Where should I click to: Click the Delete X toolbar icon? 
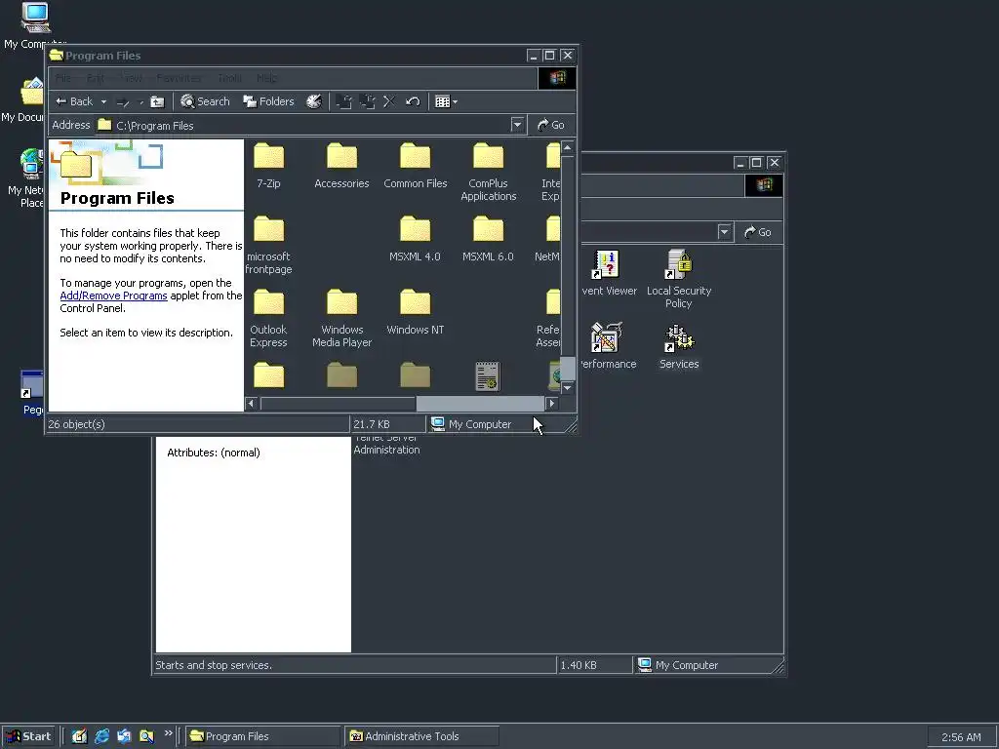coord(389,101)
